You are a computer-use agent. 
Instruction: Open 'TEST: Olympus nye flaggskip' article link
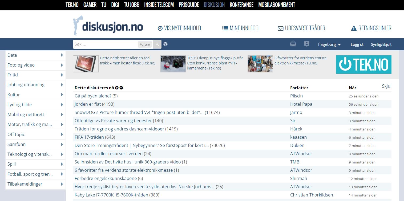pyautogui.click(x=215, y=63)
